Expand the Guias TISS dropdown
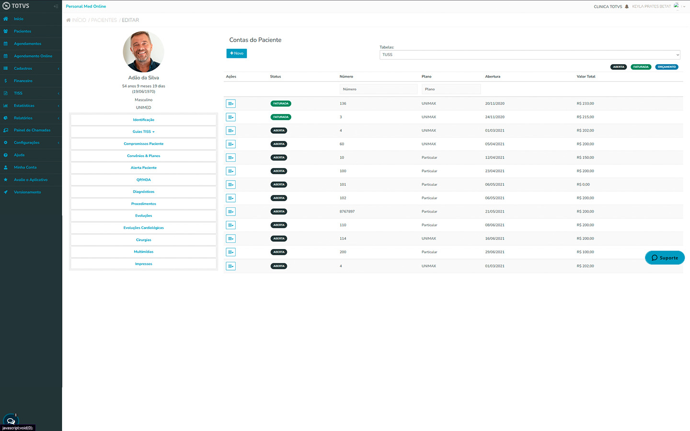 pyautogui.click(x=143, y=132)
